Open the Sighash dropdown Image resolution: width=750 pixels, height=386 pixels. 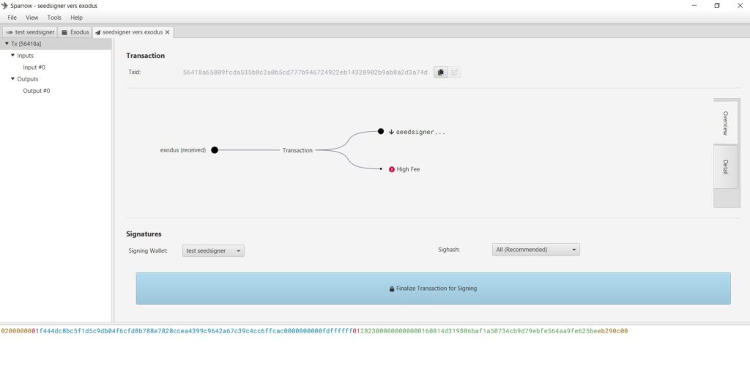pyautogui.click(x=535, y=250)
